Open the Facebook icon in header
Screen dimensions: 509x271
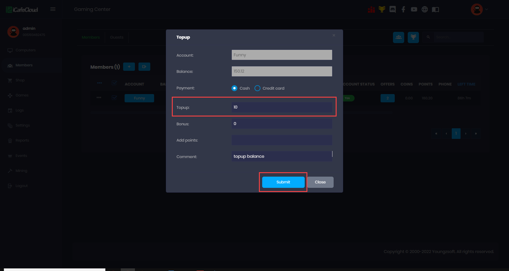403,9
